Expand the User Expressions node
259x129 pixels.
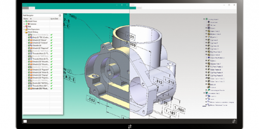point(24,29)
